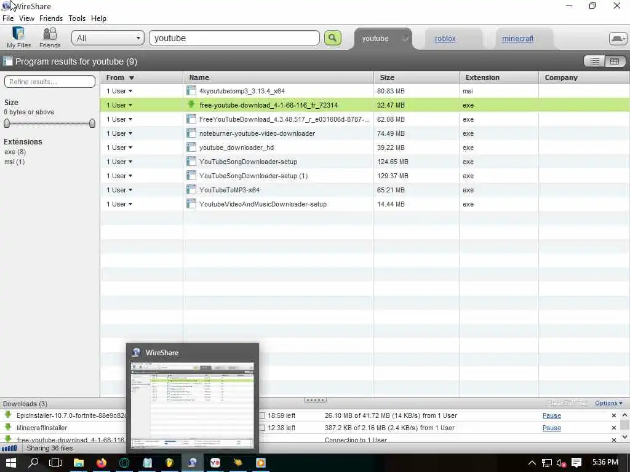The width and height of the screenshot is (630, 472).
Task: Click the file icon of YoutubeVideoAndMusicDownloader-setup
Action: [192, 203]
